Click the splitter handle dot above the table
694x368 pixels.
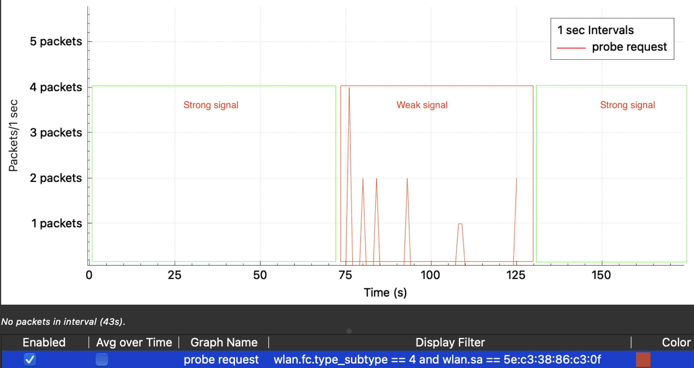point(349,331)
